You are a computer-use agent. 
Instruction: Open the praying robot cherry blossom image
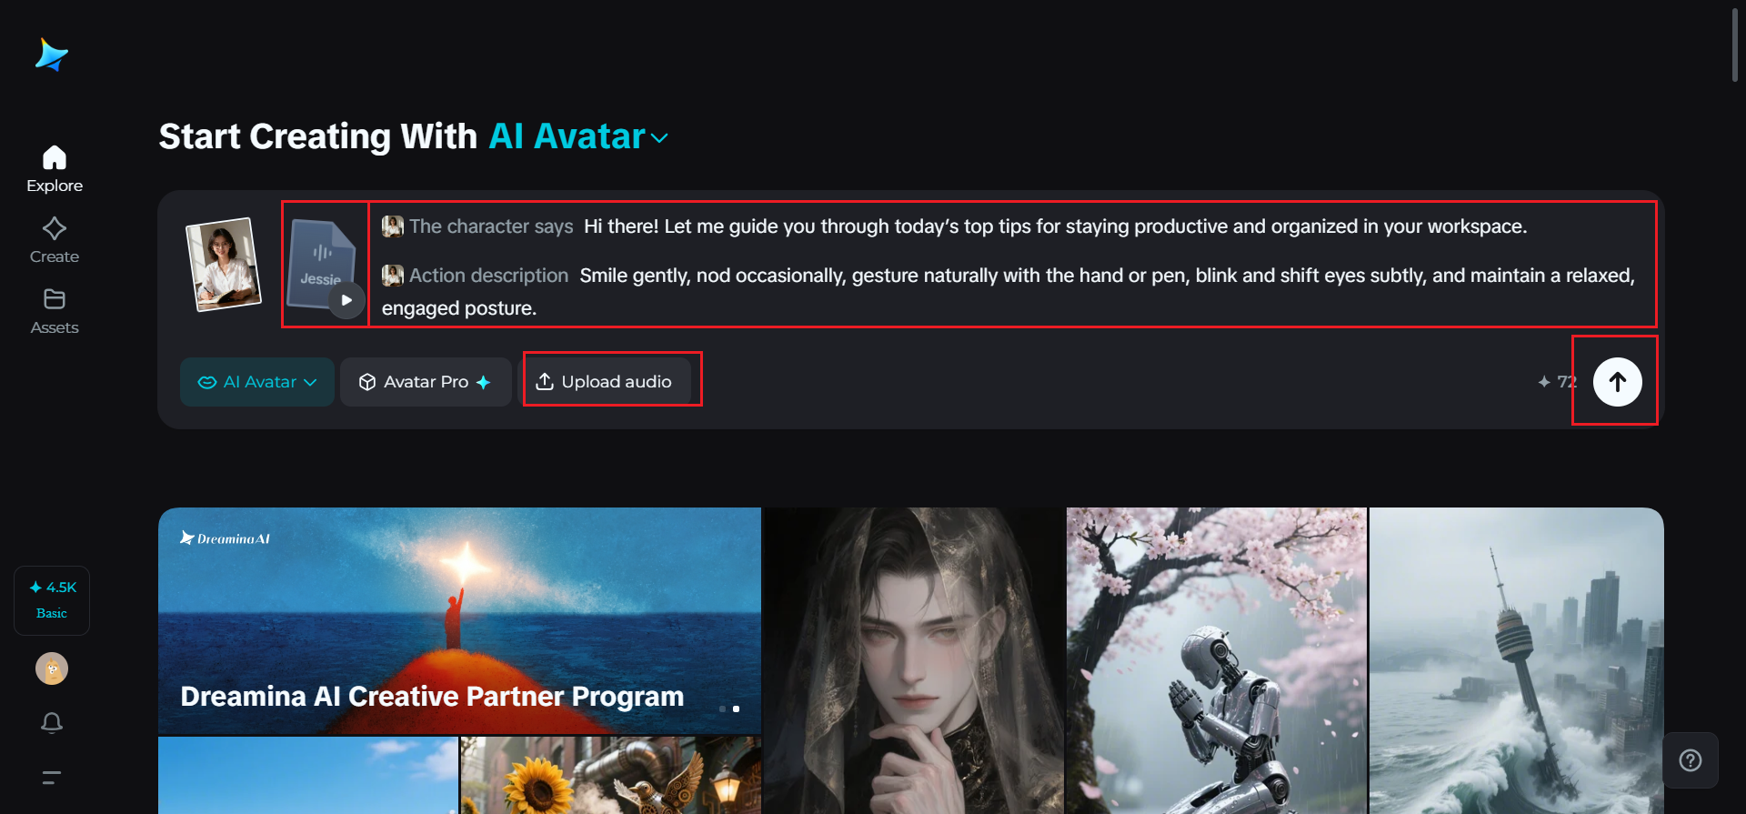pos(1216,660)
